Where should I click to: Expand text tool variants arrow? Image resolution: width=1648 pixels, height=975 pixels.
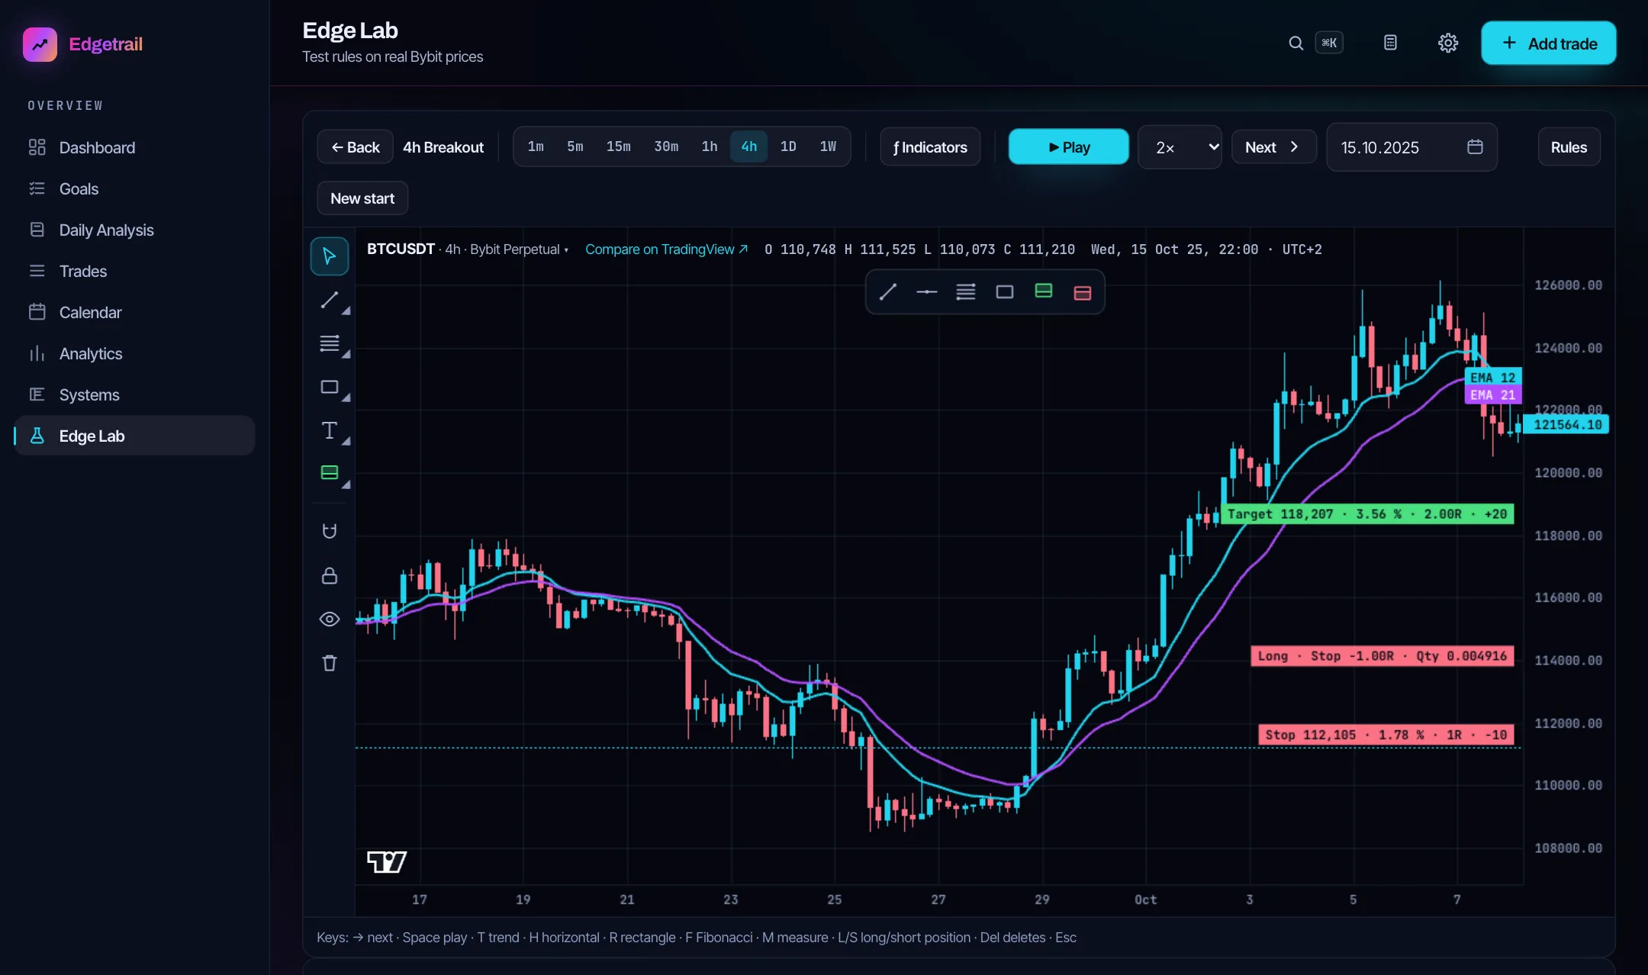pos(346,442)
